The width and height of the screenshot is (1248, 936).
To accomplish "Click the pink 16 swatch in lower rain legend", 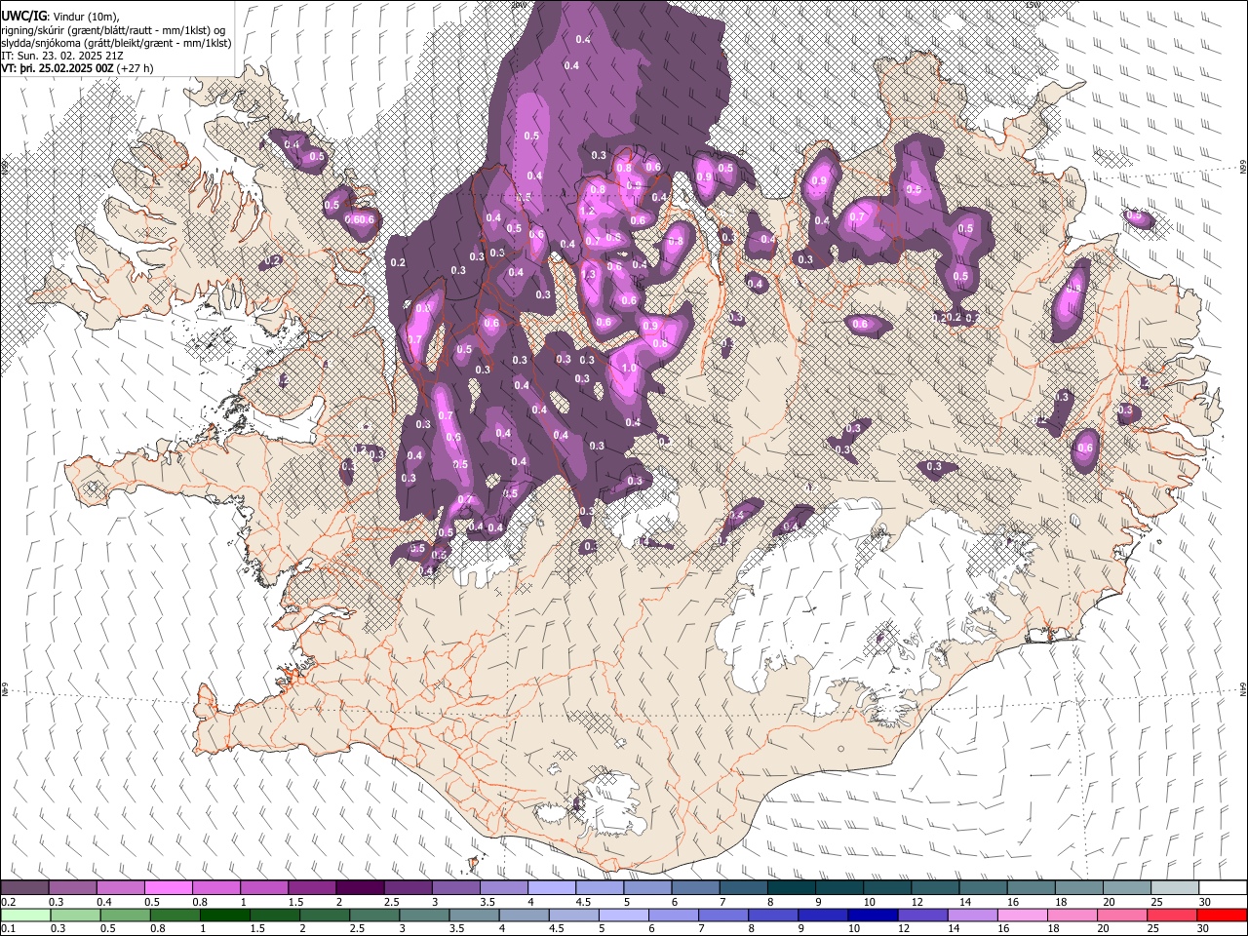I will 1022,916.
